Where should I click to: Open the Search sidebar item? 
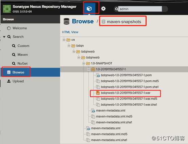[x=18, y=37]
